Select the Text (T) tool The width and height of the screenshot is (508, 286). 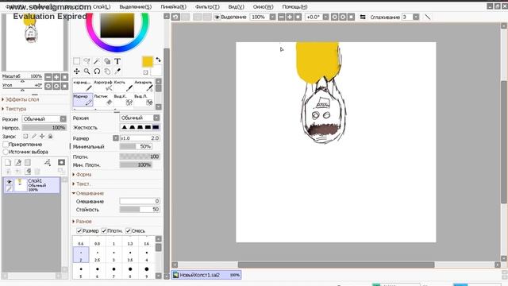click(x=117, y=61)
